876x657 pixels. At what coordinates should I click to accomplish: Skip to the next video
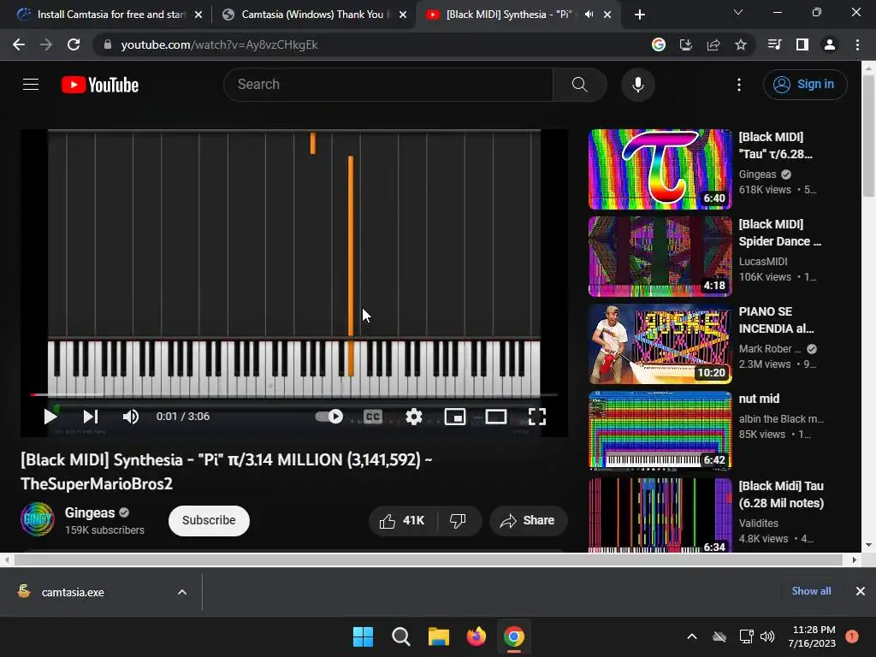(91, 417)
